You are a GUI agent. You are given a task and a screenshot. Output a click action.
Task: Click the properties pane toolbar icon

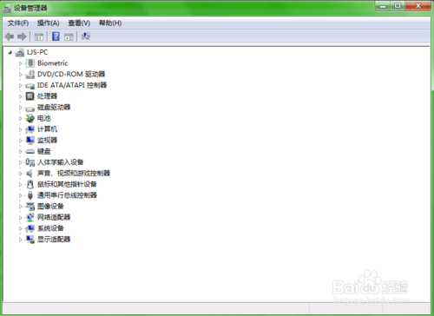[x=69, y=36]
